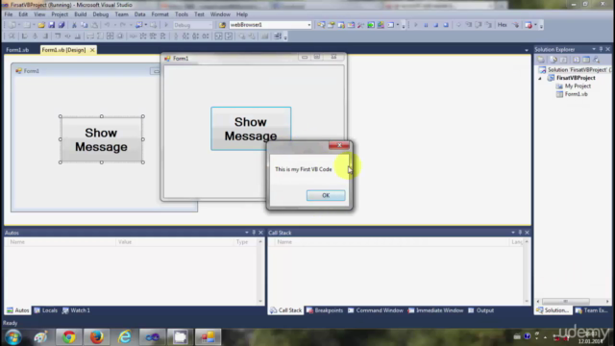
Task: Click View Designer icon in Solution Explorer
Action: [586, 60]
